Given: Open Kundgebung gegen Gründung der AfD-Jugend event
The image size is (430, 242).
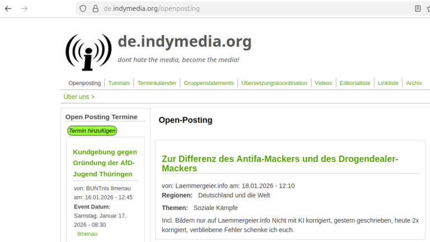Looking at the screenshot, I should [105, 163].
